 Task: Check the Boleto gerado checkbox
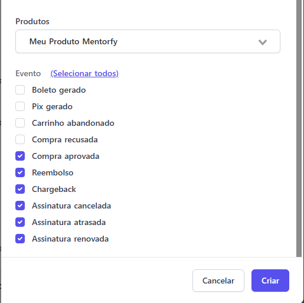point(20,90)
